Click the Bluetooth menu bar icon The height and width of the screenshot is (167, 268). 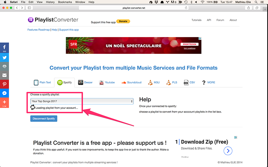(192, 2)
